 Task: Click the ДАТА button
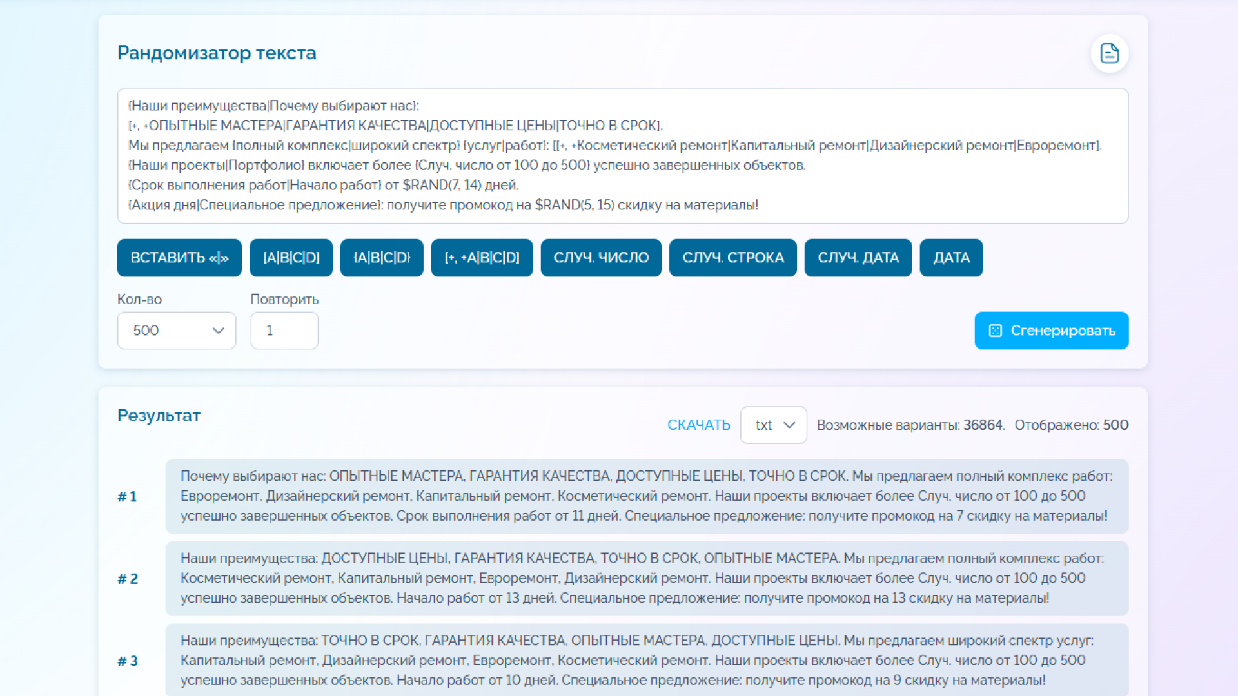[951, 258]
